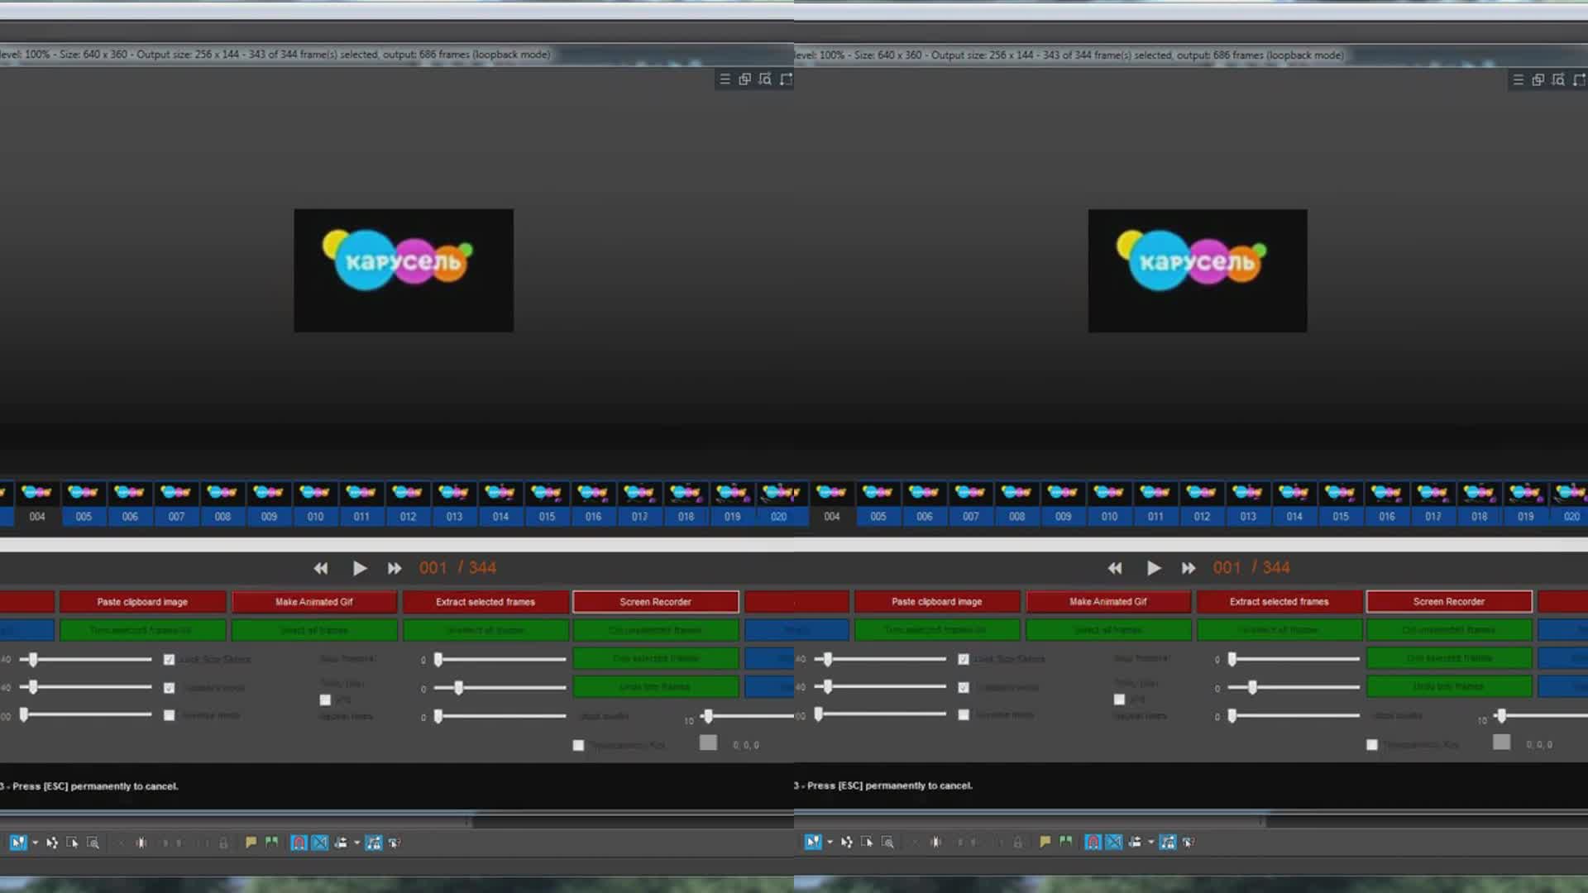This screenshot has width=1588, height=893.
Task: Click Trim icon in right pane toolbar
Action: click(935, 842)
